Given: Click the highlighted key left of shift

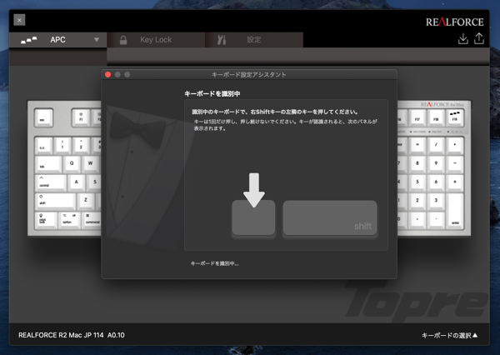Looking at the screenshot, I should [x=253, y=217].
